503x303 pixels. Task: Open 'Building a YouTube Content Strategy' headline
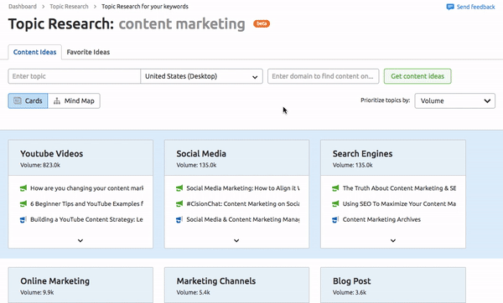coord(86,219)
